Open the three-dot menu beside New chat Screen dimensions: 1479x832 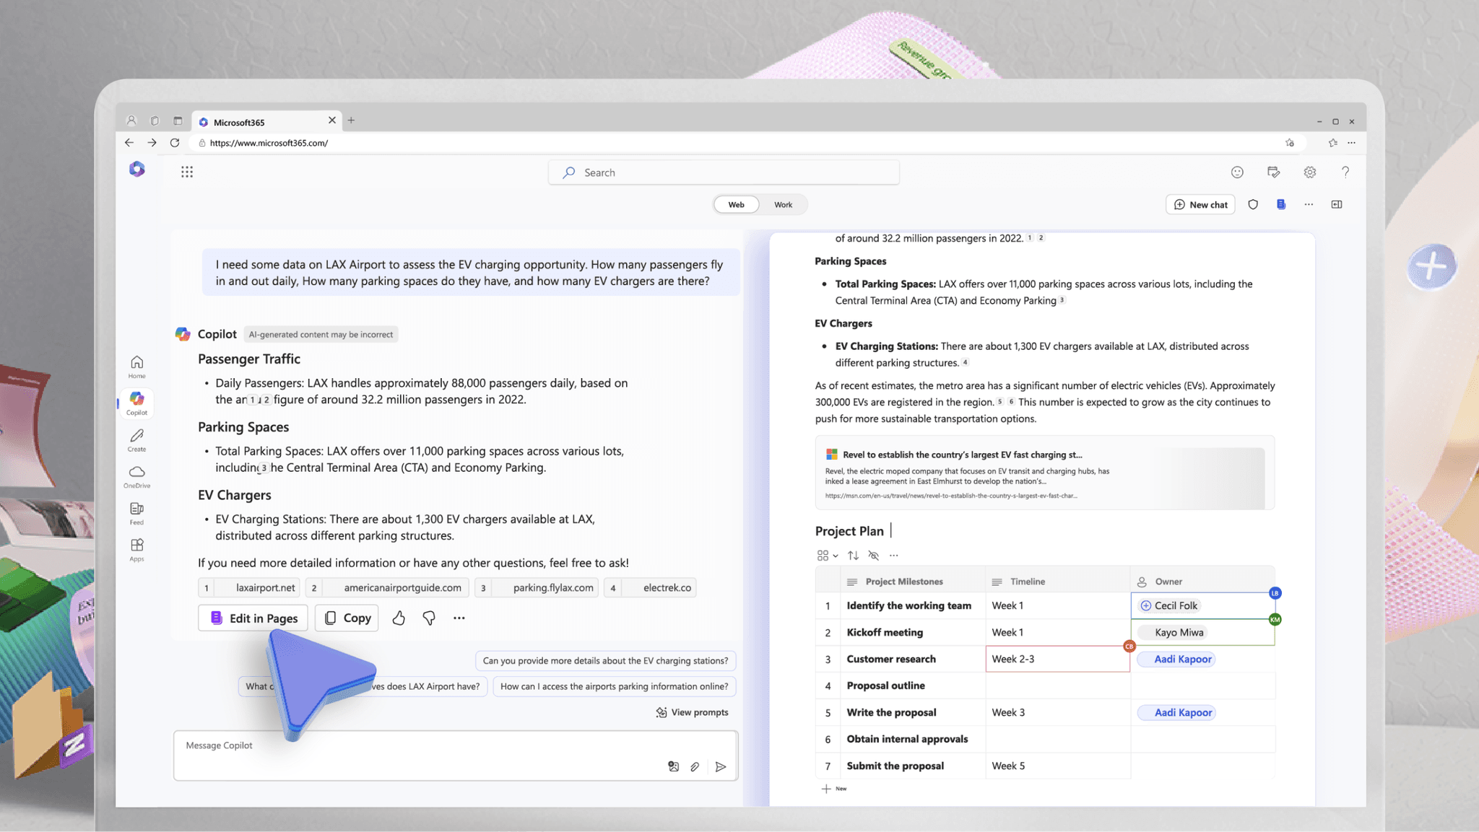click(x=1309, y=204)
